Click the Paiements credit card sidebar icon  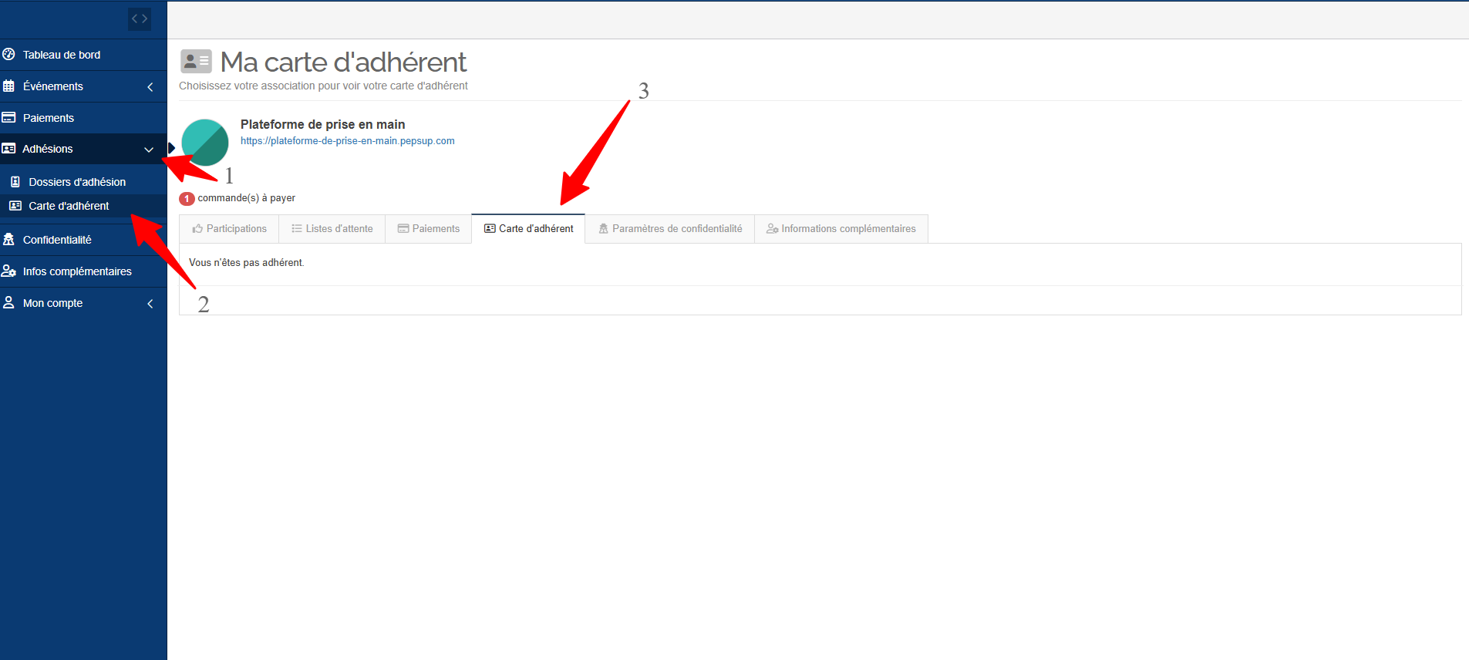(9, 118)
